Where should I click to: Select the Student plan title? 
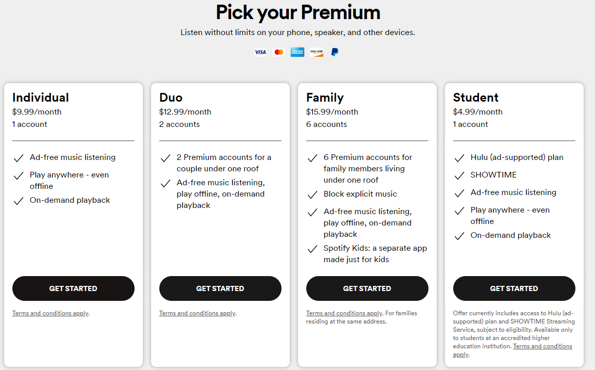[476, 98]
